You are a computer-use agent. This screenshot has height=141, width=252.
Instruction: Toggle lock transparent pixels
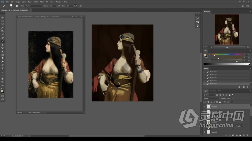click(208, 102)
